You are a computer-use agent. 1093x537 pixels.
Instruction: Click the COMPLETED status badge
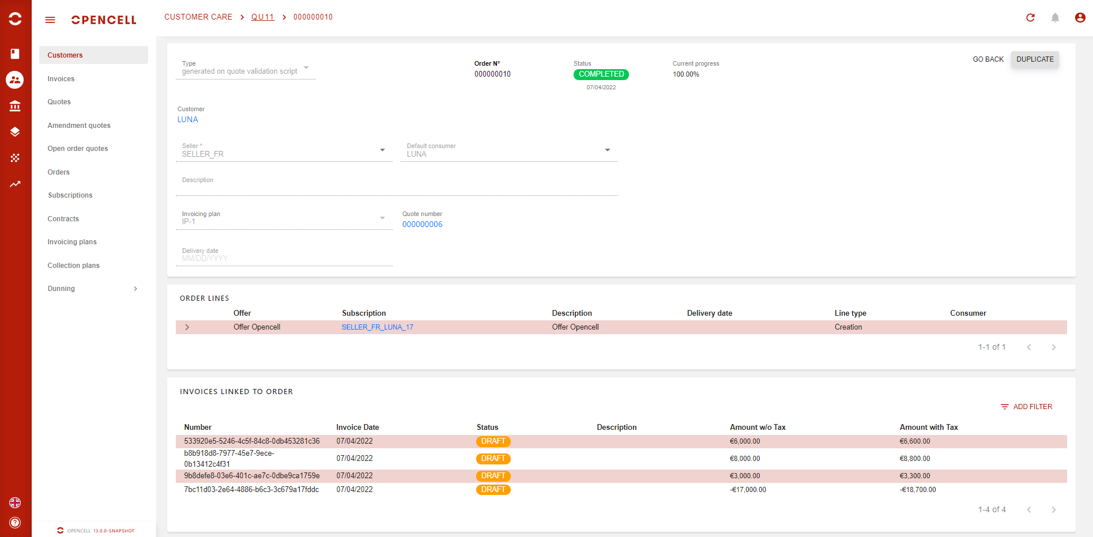[x=601, y=74]
